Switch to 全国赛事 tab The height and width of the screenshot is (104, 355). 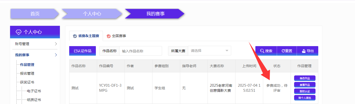click(116, 36)
